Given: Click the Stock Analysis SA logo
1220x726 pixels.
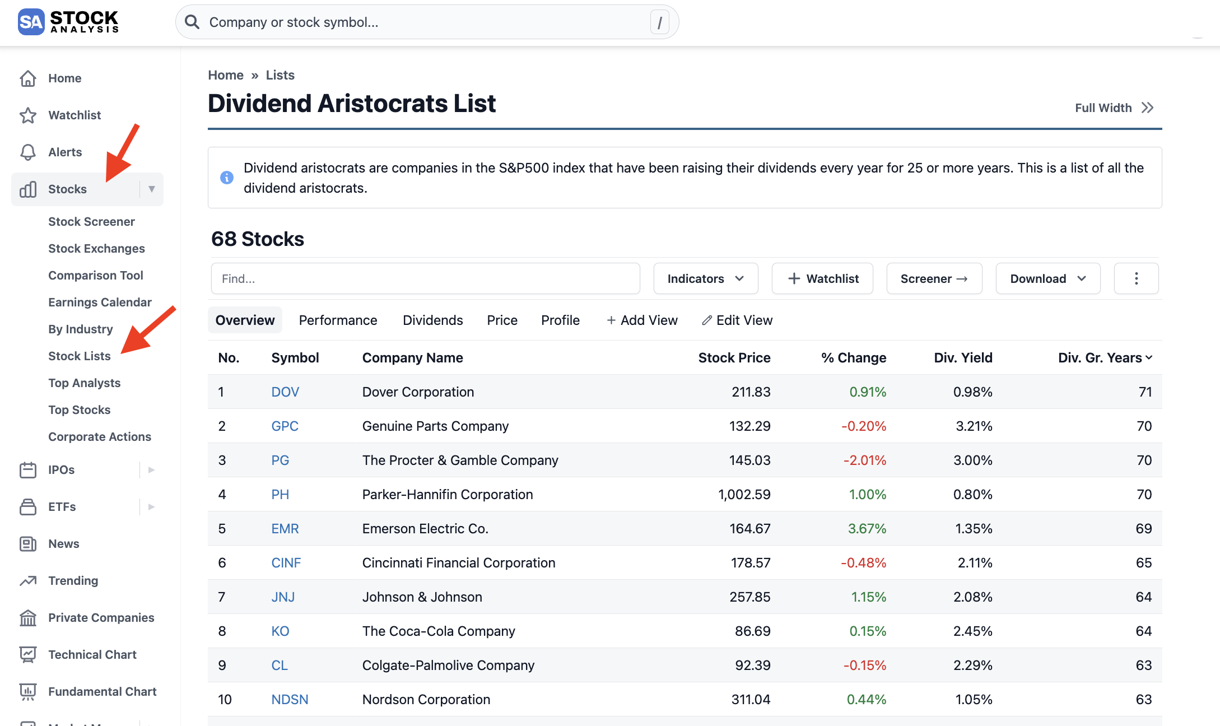Looking at the screenshot, I should click(x=68, y=22).
